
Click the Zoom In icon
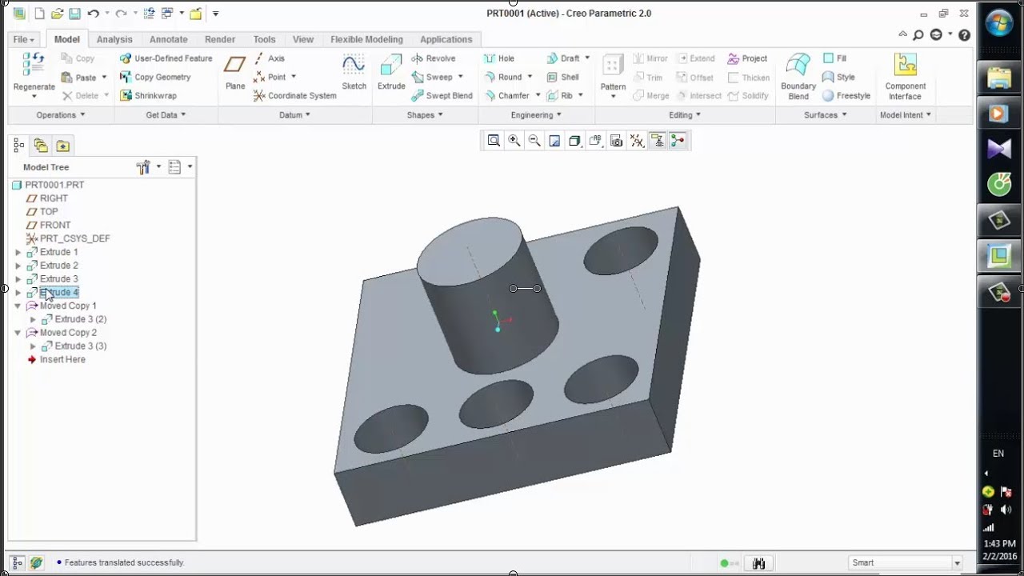pos(514,141)
